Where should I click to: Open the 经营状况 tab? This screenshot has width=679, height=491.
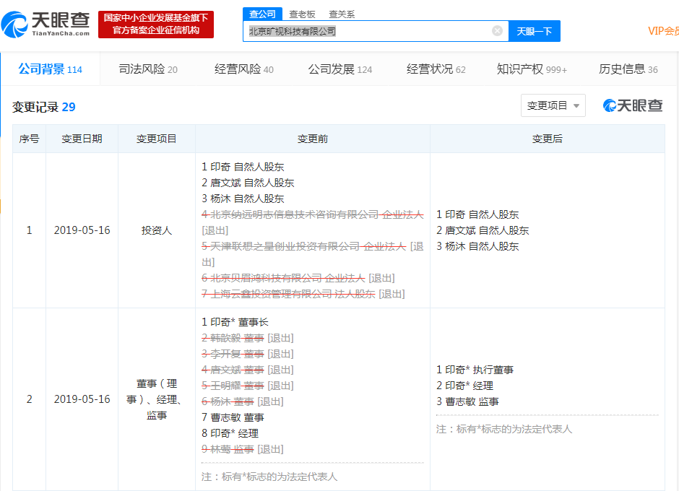click(436, 69)
